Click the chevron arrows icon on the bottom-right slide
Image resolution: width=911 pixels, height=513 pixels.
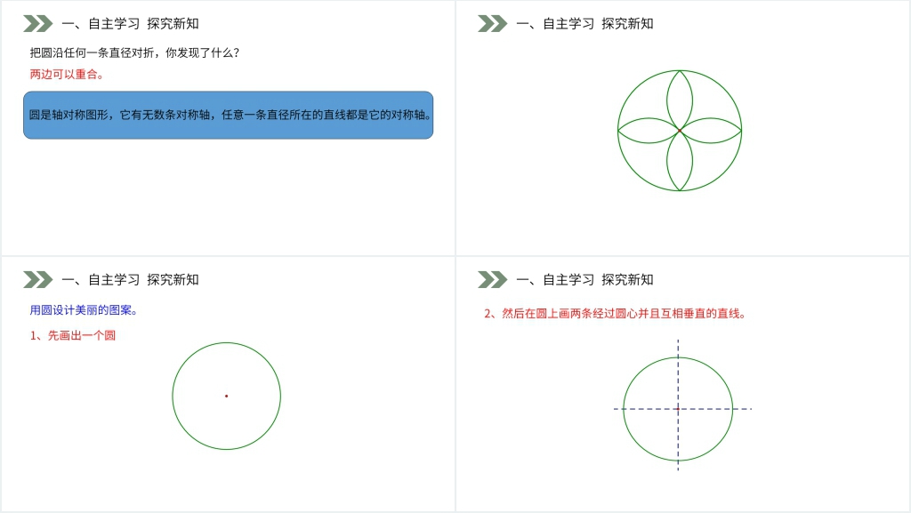point(492,279)
